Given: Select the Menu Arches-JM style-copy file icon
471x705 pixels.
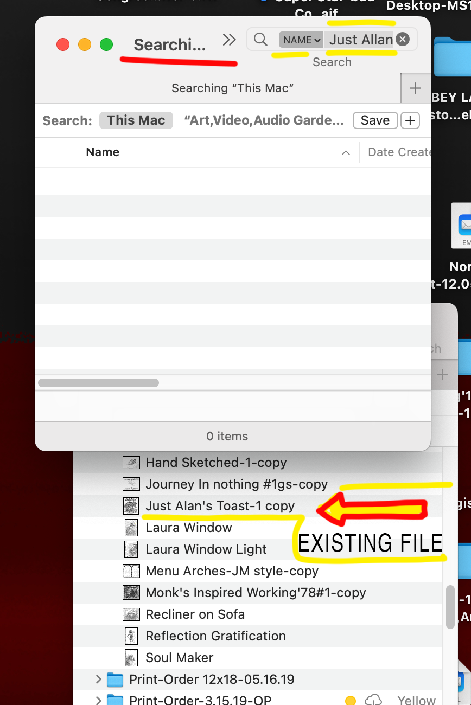Looking at the screenshot, I should tap(131, 571).
